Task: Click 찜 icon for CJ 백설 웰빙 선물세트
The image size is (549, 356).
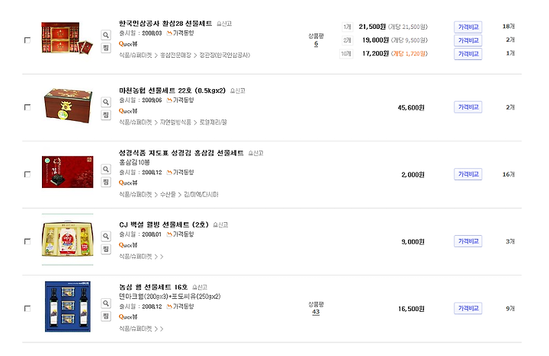Action: tap(106, 249)
